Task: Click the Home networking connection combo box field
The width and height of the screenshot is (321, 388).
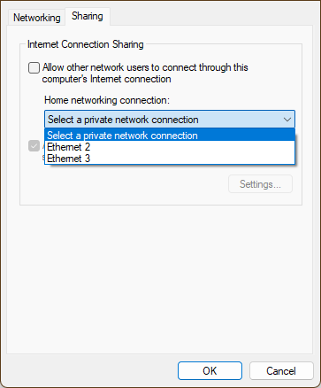Action: [x=170, y=120]
